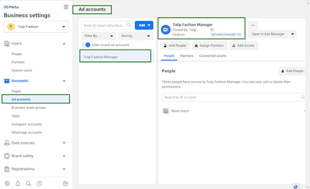Open arrow next to Open in Ads Manager
This screenshot has height=189, width=310.
[292, 34]
